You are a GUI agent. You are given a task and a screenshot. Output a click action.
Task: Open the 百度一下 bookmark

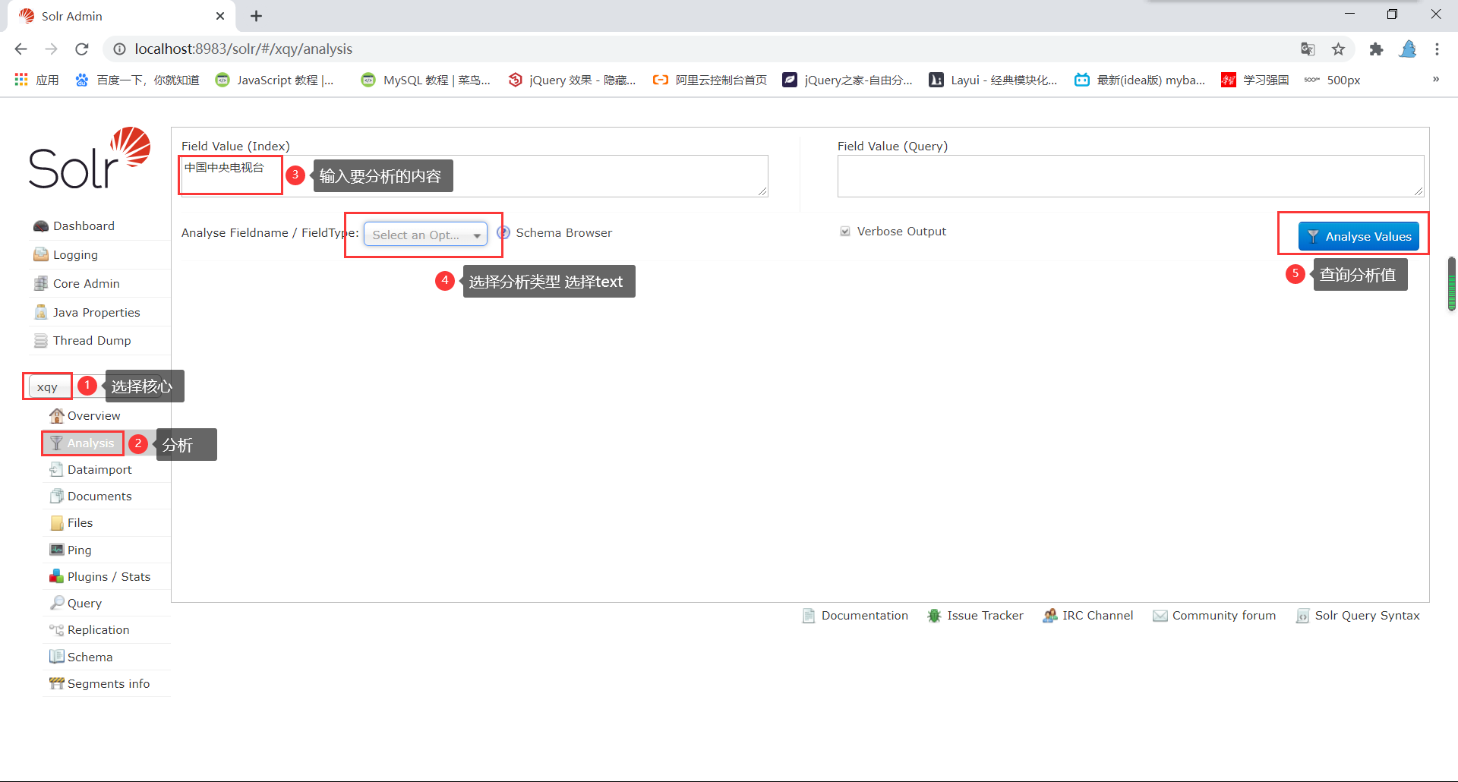[x=137, y=80]
